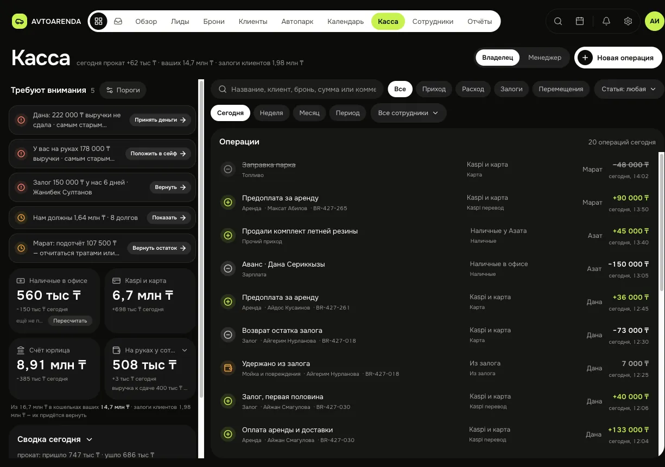
Task: Filter operations by Перемещения
Action: click(x=561, y=89)
